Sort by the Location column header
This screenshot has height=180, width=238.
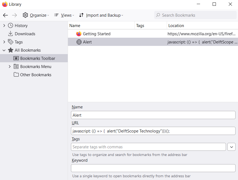(x=202, y=26)
